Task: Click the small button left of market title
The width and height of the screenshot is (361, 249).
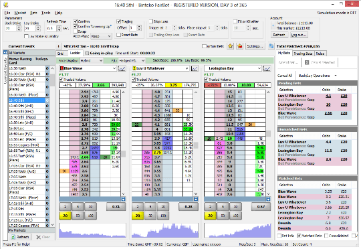Action: point(58,46)
